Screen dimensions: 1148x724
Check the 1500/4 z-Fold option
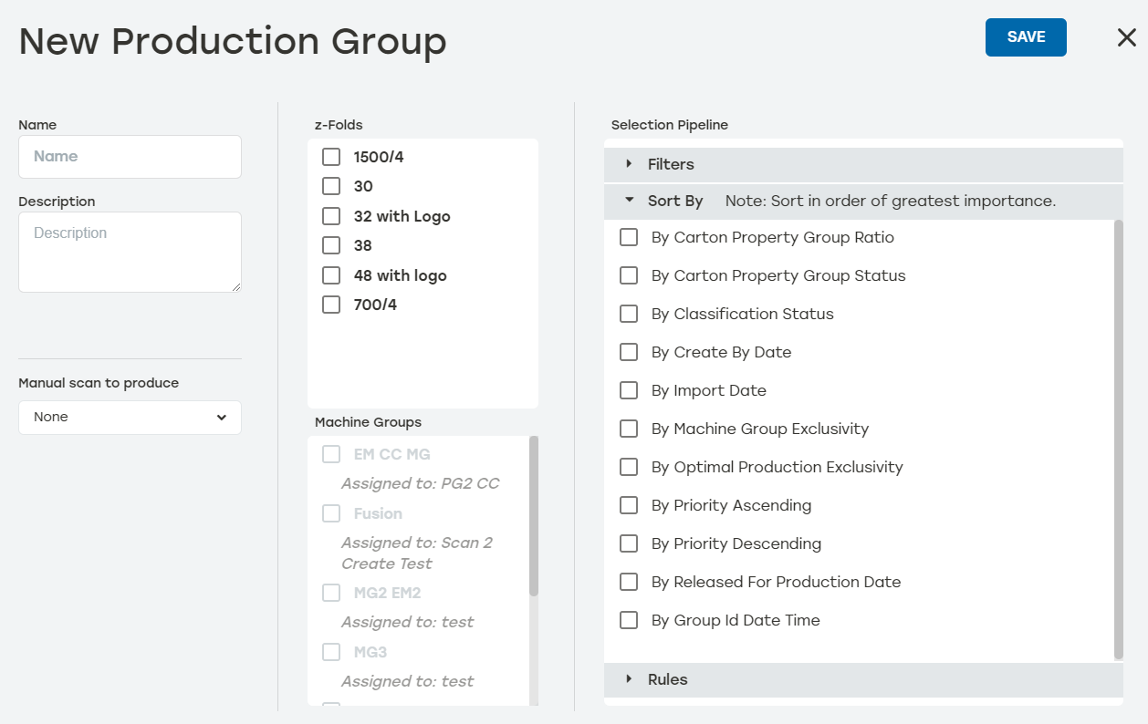tap(331, 157)
